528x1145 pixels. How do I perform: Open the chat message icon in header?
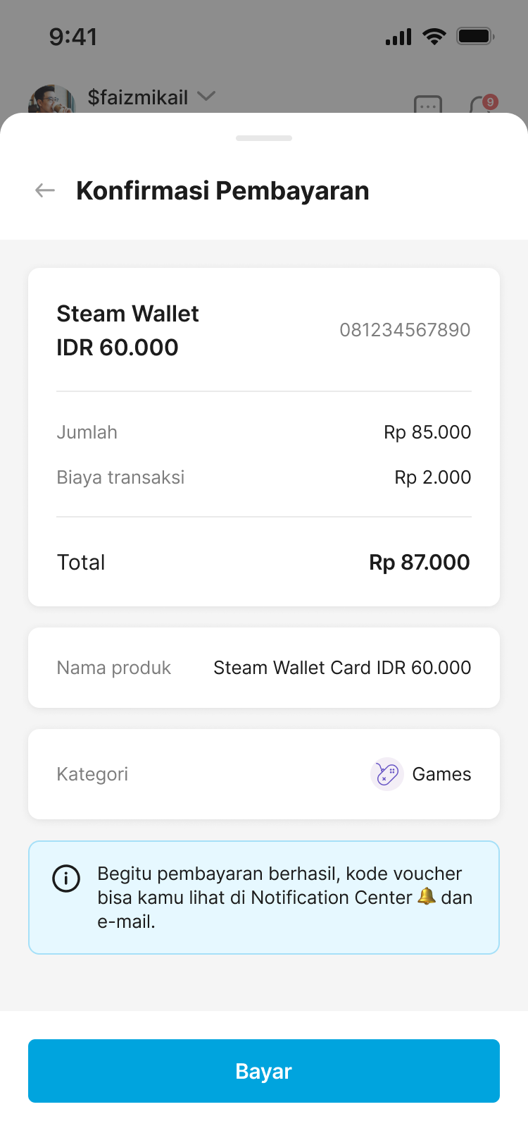tap(428, 105)
